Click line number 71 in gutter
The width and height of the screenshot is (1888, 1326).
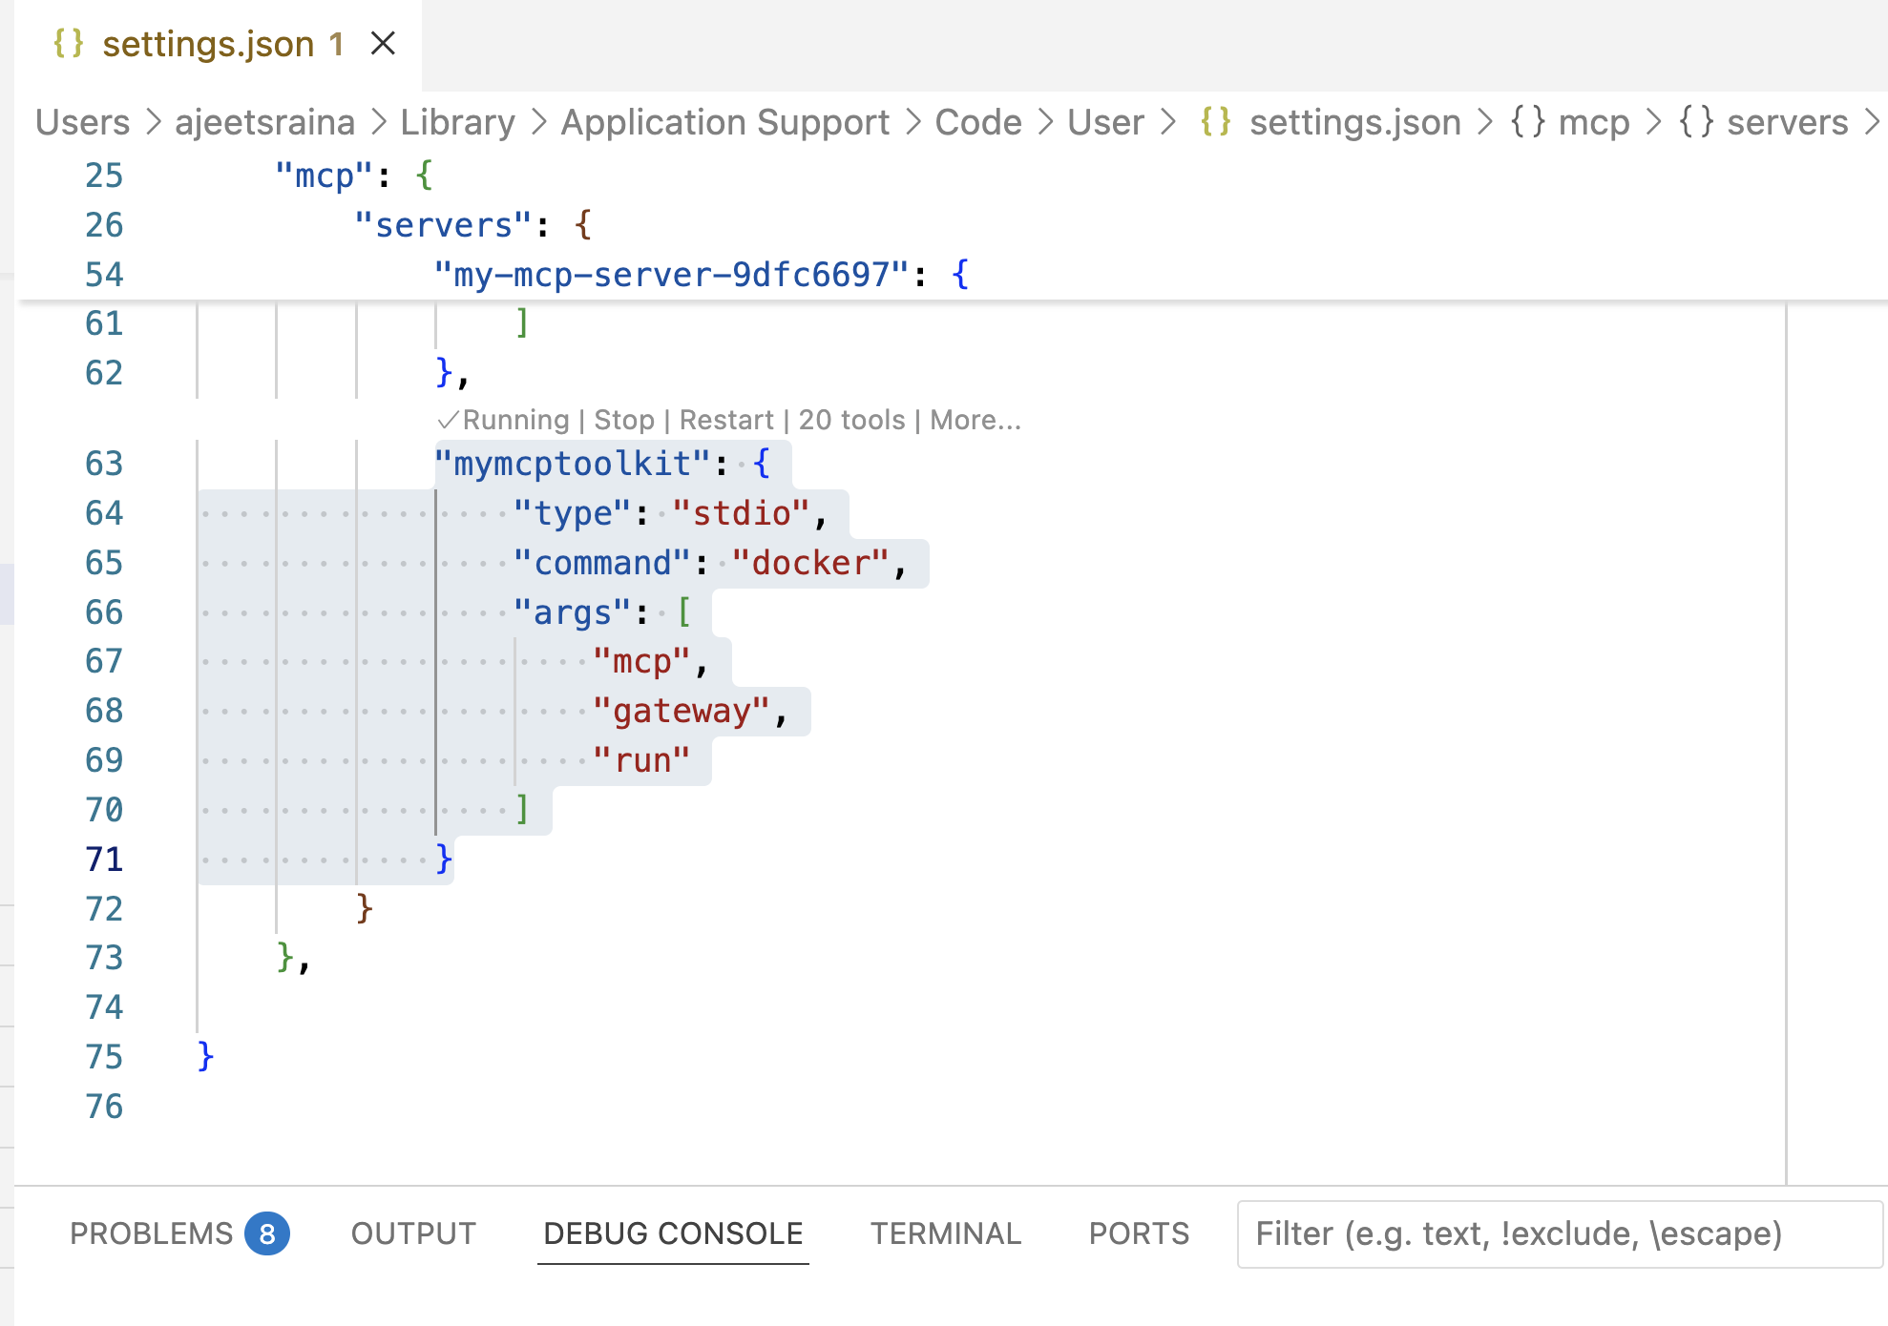click(x=104, y=860)
